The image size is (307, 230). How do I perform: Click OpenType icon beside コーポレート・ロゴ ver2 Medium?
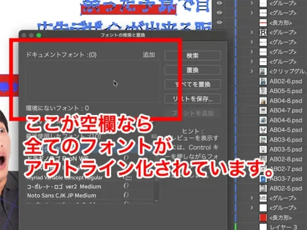(x=126, y=186)
